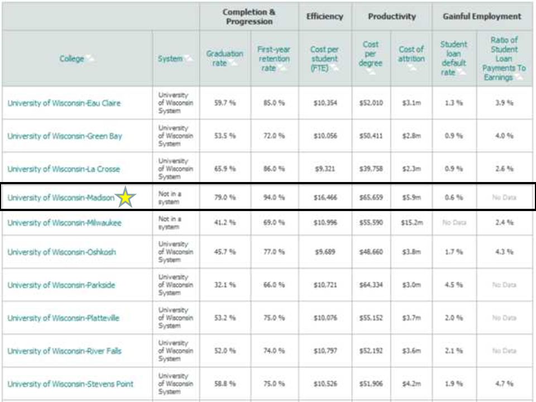Open University of Wisconsin-La Crosse link

64,169
